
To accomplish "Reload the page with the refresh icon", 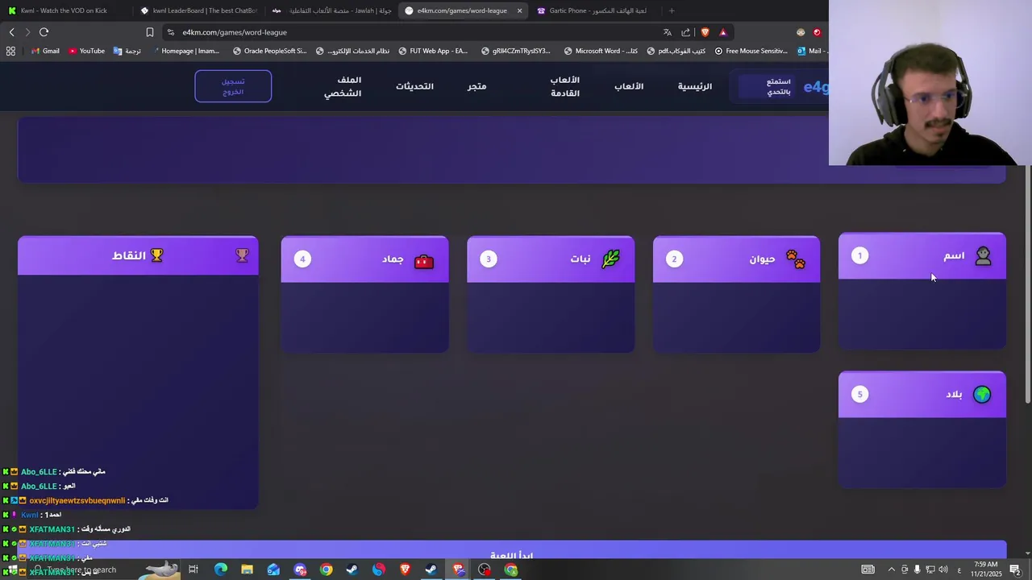I will click(x=44, y=32).
